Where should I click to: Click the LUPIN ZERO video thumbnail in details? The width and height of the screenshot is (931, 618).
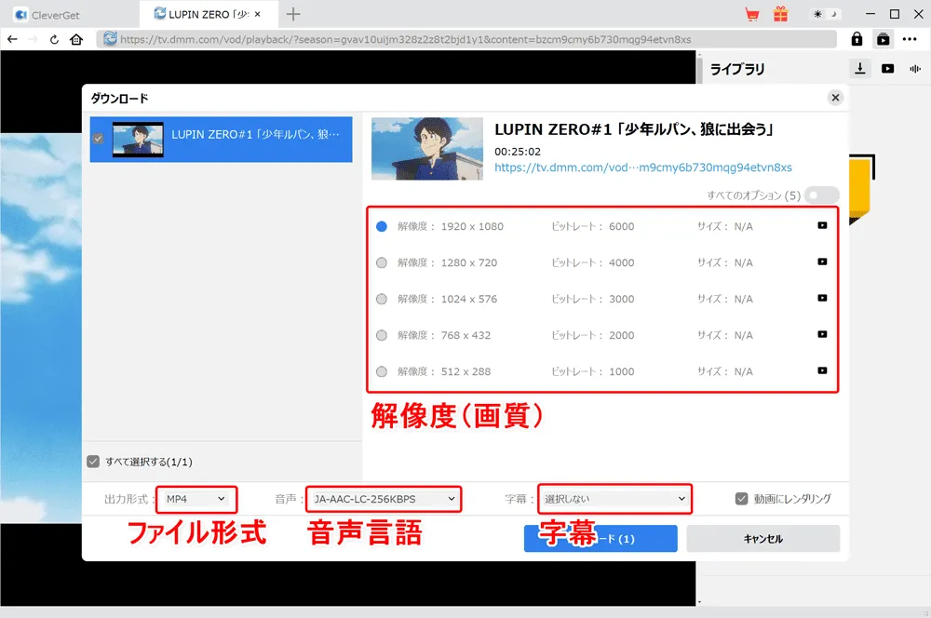(427, 148)
